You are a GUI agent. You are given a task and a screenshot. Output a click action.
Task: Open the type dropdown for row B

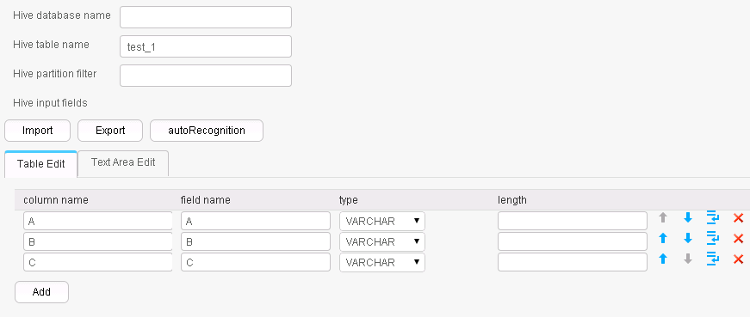(x=382, y=241)
